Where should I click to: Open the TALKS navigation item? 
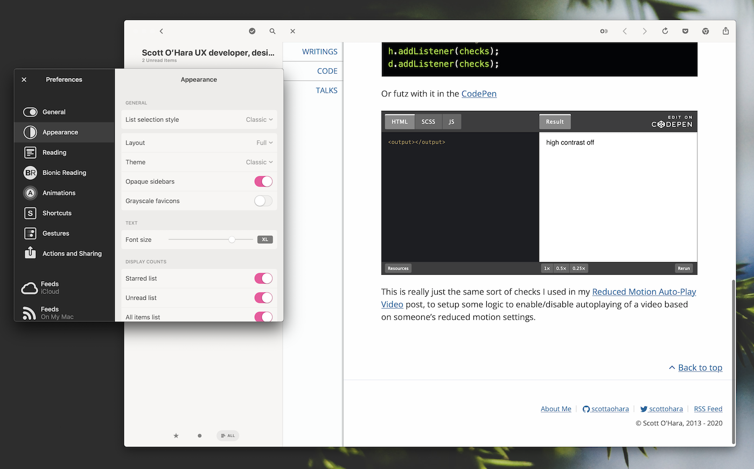(x=327, y=90)
